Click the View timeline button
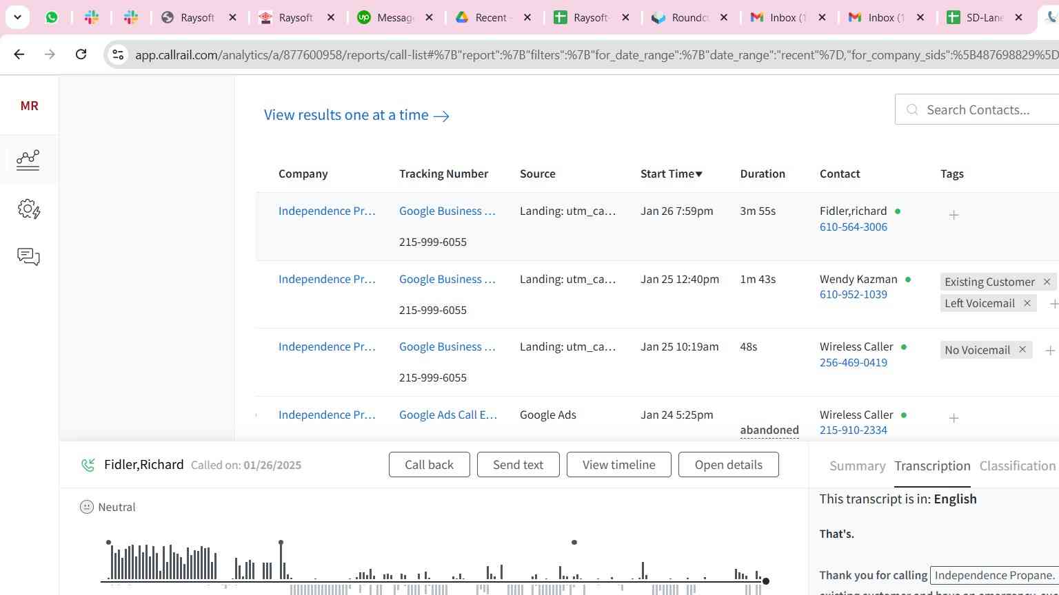Viewport: 1059px width, 595px height. [618, 465]
